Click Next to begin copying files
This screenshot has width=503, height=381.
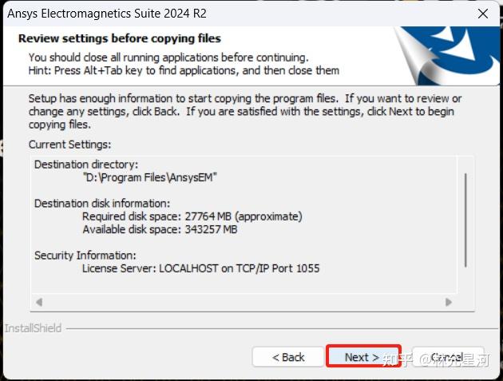click(362, 357)
